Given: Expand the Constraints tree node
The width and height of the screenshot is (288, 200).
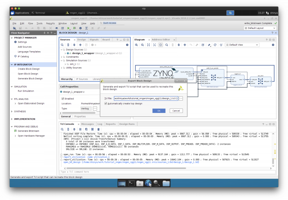Looking at the screenshot, I should point(61,57).
